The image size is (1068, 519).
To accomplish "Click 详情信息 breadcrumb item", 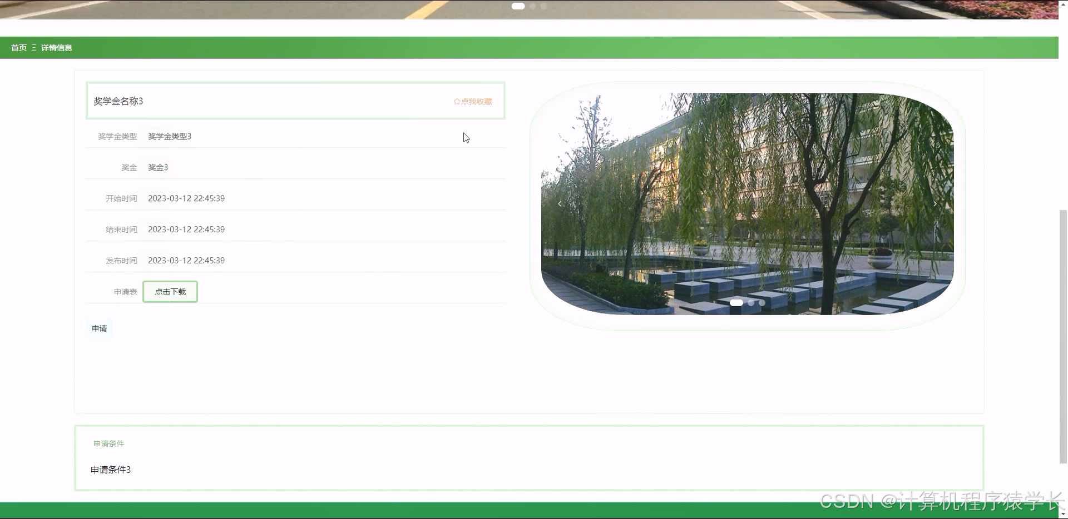I will (57, 48).
